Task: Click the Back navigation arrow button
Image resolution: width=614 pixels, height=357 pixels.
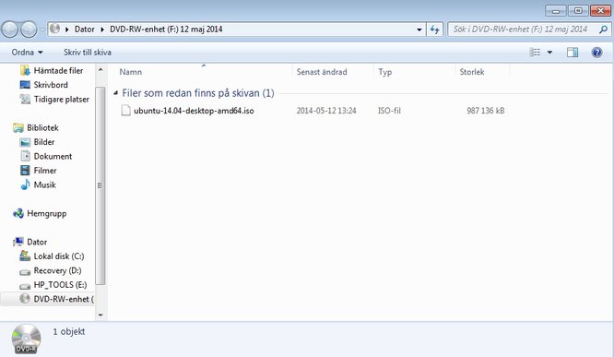Action: tap(10, 30)
